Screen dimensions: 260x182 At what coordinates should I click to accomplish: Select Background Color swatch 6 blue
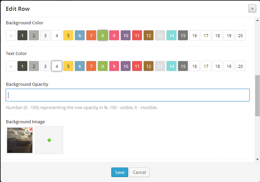click(x=80, y=35)
